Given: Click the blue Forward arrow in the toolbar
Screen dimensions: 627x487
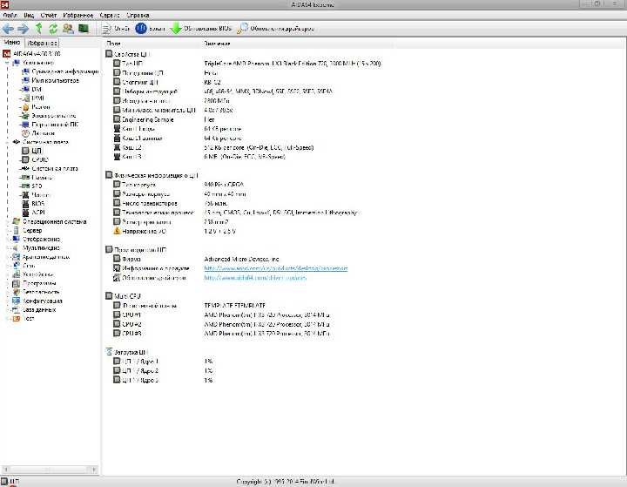Looking at the screenshot, I should tap(24, 29).
